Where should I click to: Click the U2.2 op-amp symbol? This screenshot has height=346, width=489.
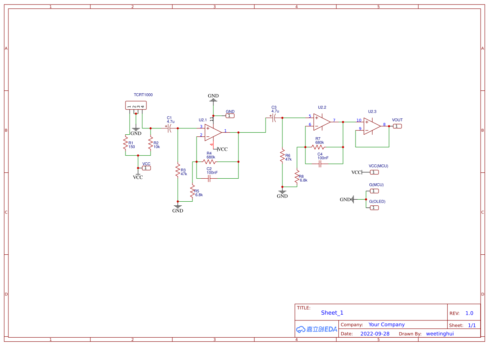pyautogui.click(x=321, y=121)
